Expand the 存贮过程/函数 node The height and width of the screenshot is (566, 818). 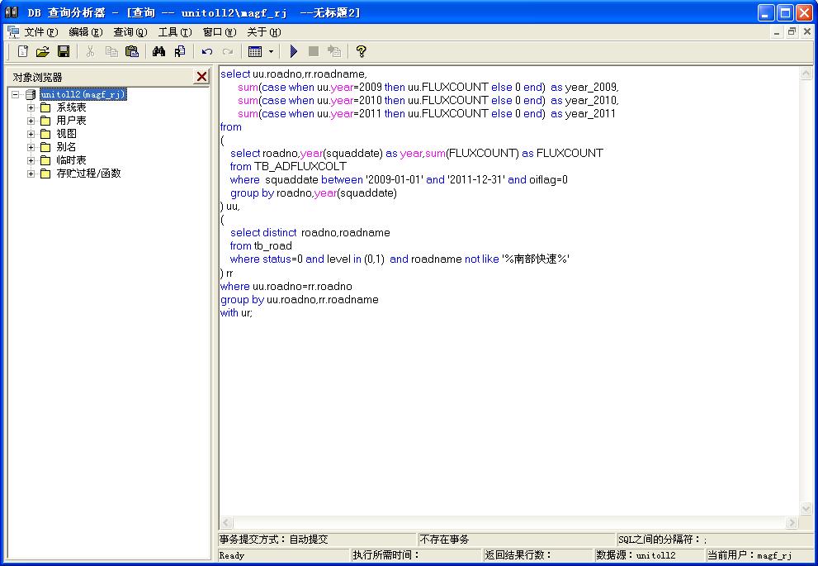pyautogui.click(x=31, y=174)
